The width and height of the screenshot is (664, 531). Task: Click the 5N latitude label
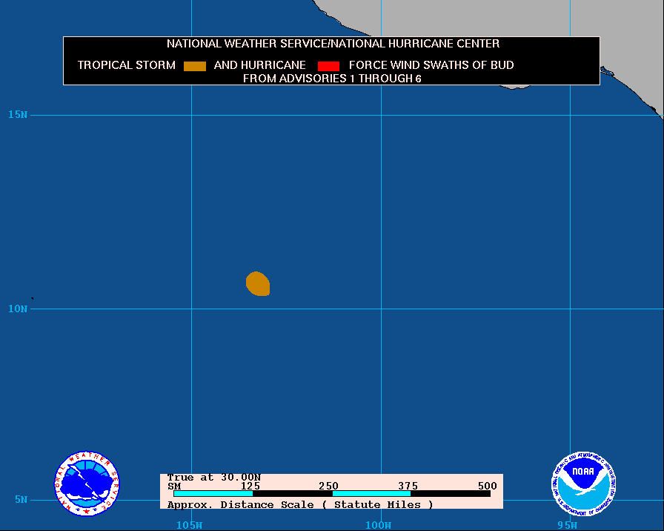click(x=21, y=499)
